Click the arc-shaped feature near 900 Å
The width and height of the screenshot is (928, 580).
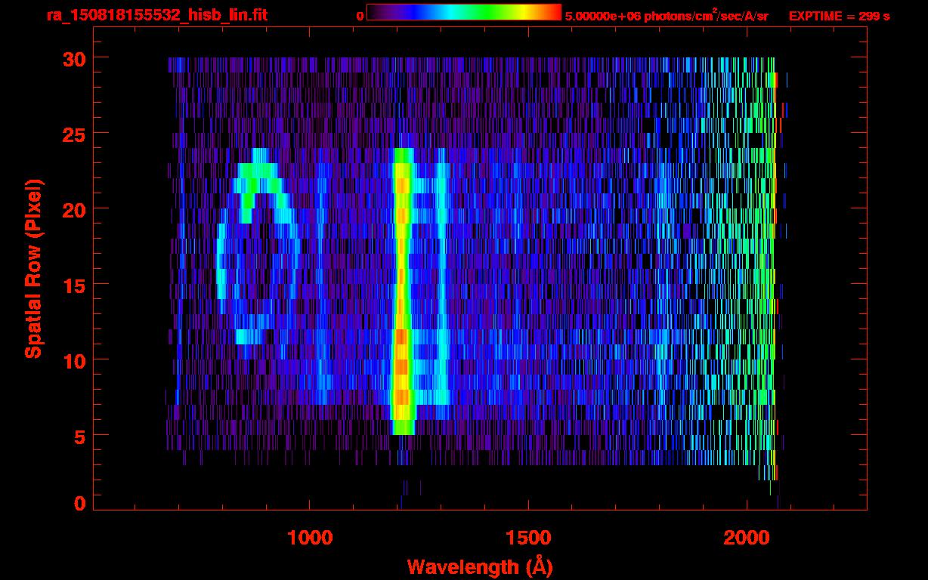coord(257,245)
